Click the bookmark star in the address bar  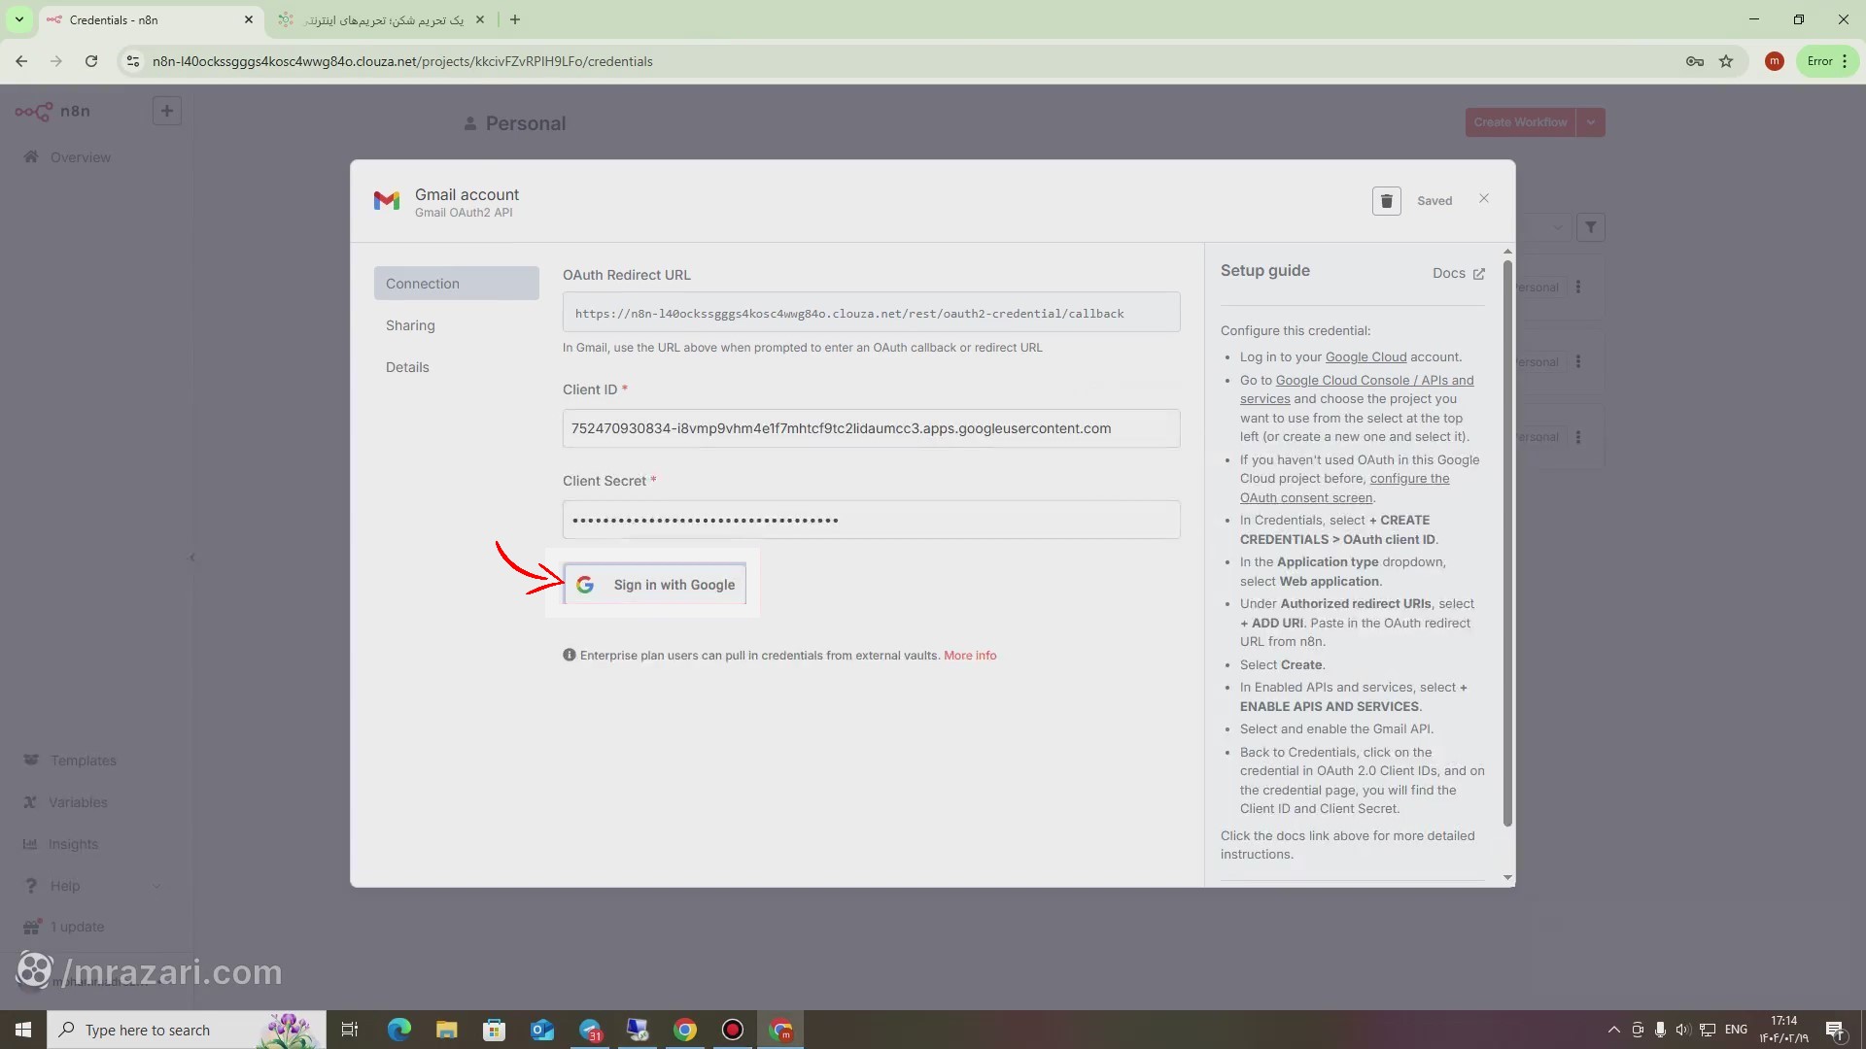tap(1727, 61)
